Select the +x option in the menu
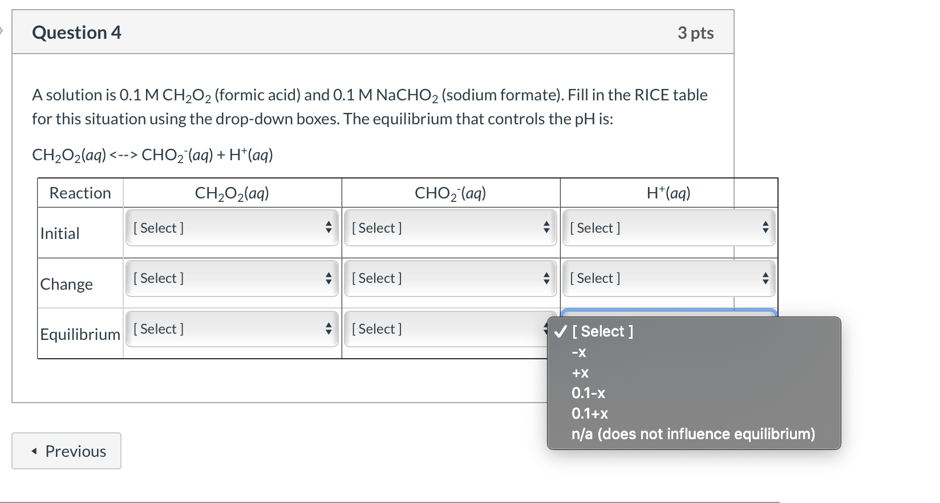Screen dimensions: 940x503 pyautogui.click(x=580, y=372)
